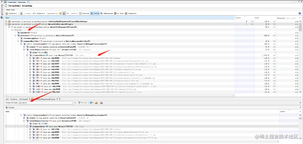
Task: Toggle the Preview details view
Action: tap(84, 13)
